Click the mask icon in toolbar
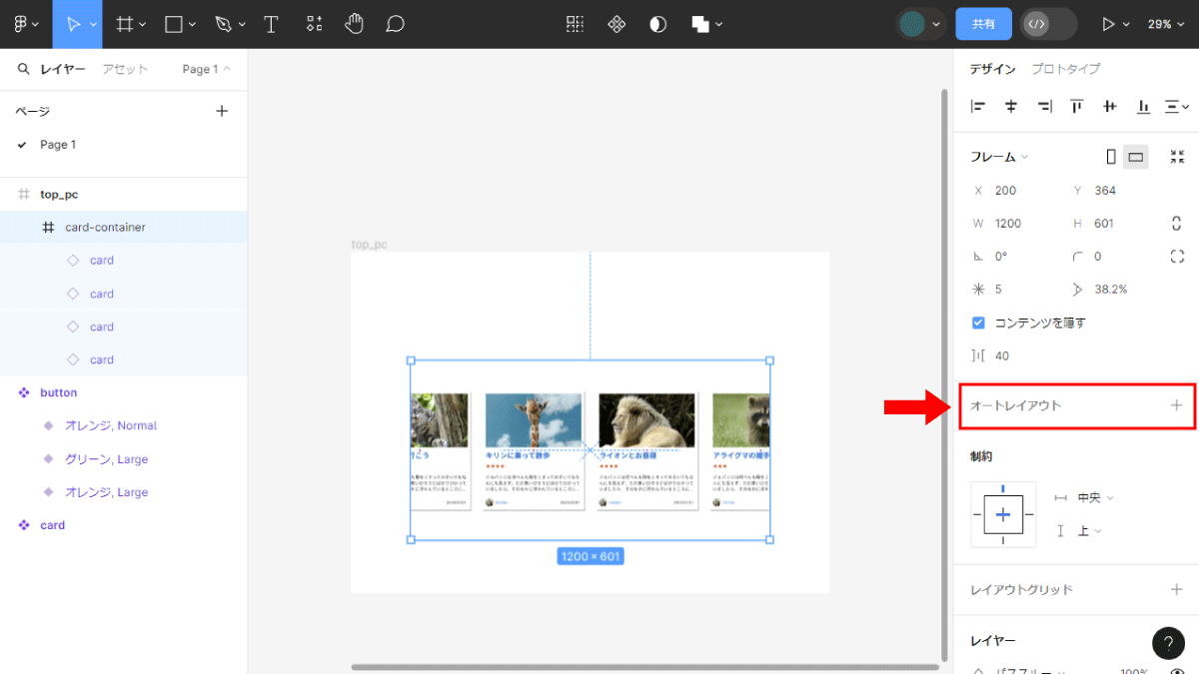Image resolution: width=1199 pixels, height=674 pixels. [x=657, y=24]
